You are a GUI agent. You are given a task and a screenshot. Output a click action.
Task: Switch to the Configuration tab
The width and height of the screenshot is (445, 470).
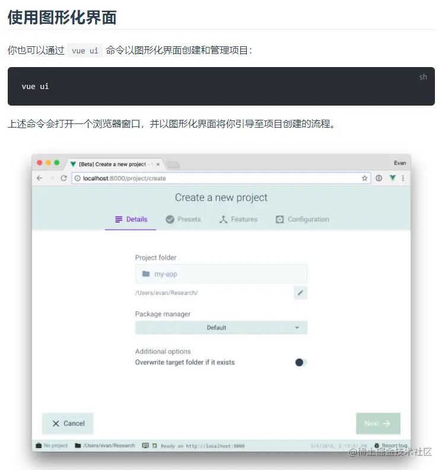click(x=303, y=220)
